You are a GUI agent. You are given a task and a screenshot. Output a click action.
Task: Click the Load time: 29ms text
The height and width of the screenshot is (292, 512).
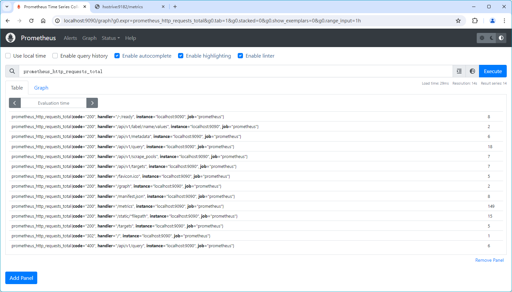[435, 83]
